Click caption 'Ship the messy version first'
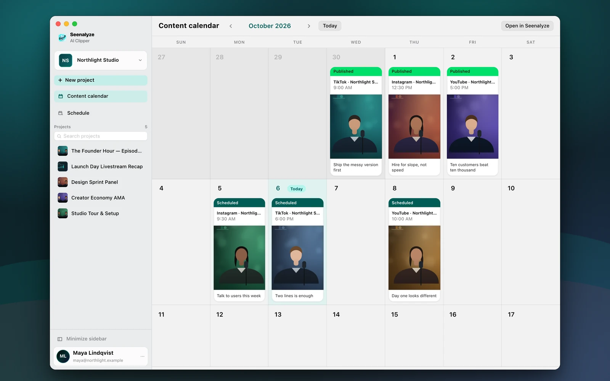 pyautogui.click(x=356, y=168)
